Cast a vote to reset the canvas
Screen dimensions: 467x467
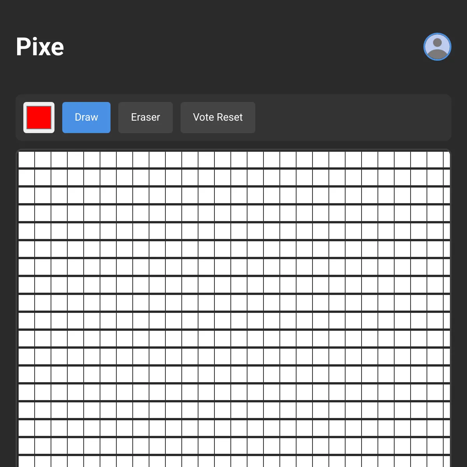[218, 117]
